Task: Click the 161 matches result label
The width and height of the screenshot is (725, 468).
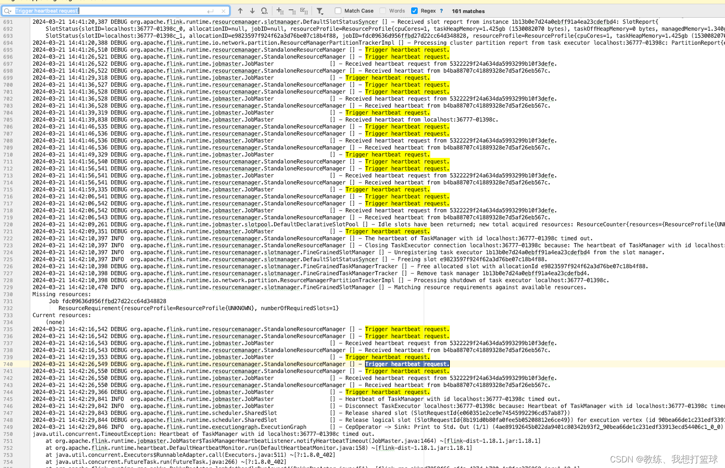Action: (x=468, y=11)
